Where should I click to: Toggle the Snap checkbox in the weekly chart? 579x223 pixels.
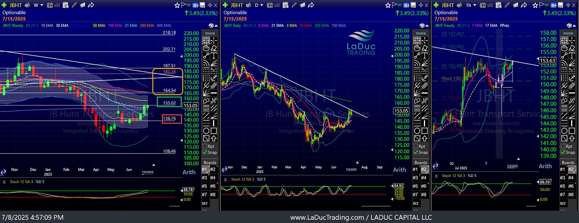pos(204,152)
